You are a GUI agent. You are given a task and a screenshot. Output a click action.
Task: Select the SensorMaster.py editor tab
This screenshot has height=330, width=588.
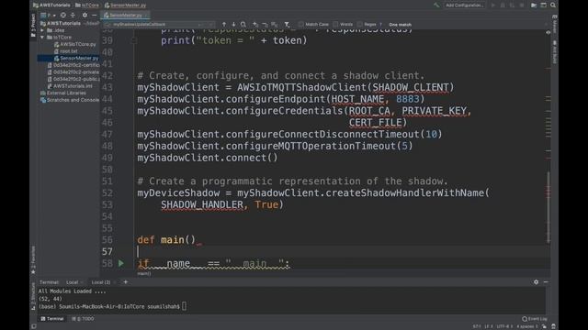click(x=125, y=16)
